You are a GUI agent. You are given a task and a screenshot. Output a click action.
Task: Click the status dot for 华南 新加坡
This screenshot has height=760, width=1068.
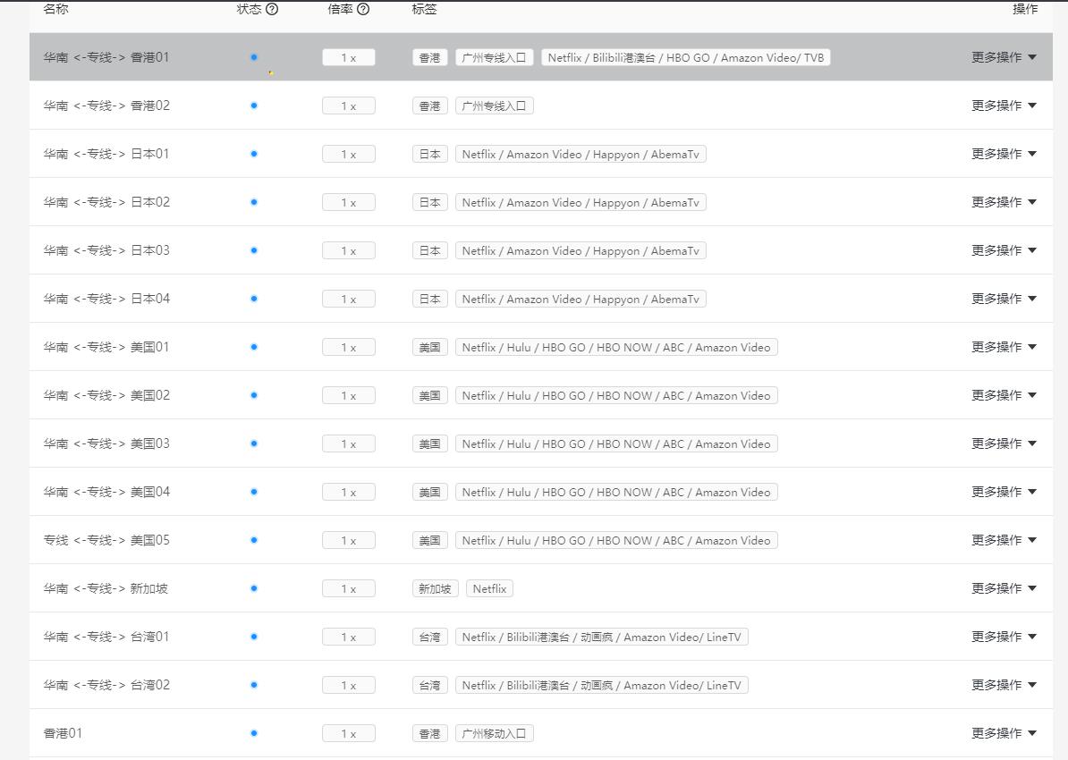254,588
